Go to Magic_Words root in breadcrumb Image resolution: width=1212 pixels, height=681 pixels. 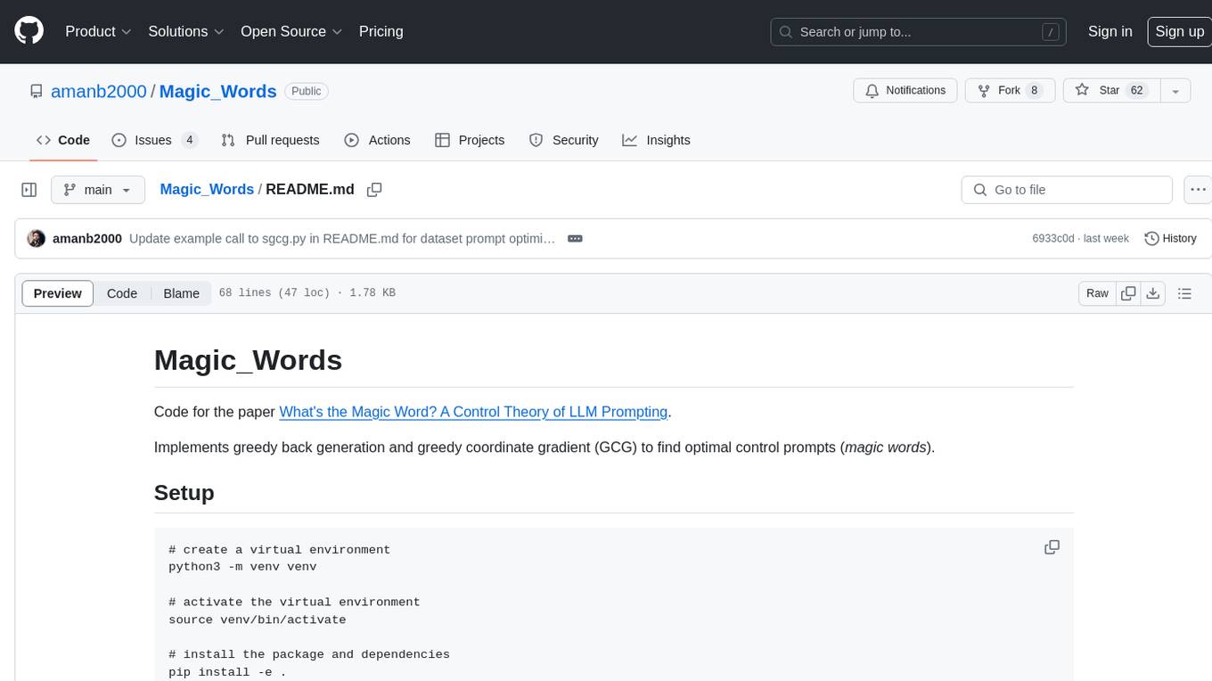pyautogui.click(x=207, y=190)
